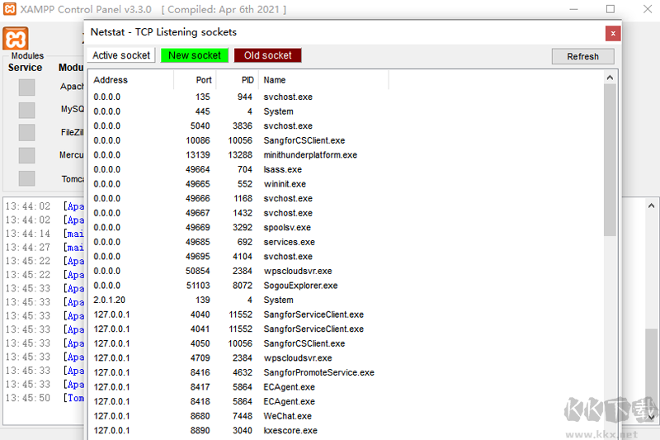Viewport: 660px width, 440px height.
Task: Sort by the Address column header
Action: point(131,80)
